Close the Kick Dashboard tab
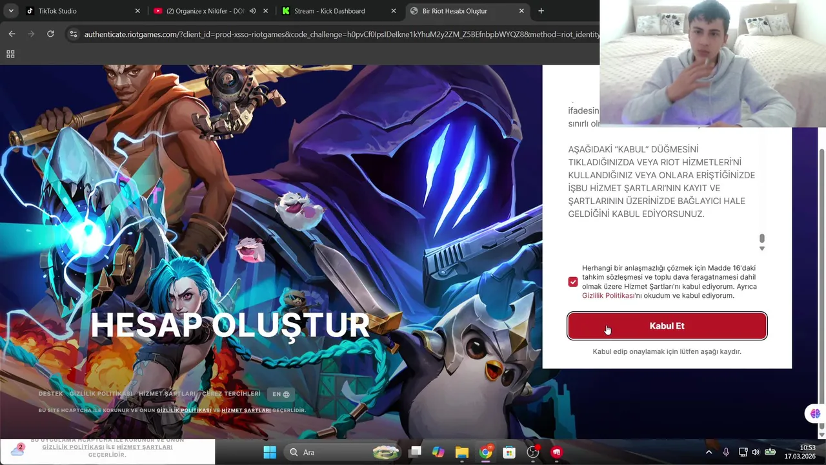Image resolution: width=826 pixels, height=465 pixels. pos(394,11)
